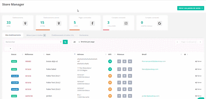Screen dimensions: 206x99
Task: Switch to Mes établissements tab
Action: pyautogui.click(x=13, y=35)
